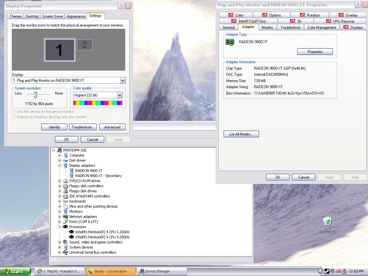Expand the Monitors node
Viewport: 368px width, 276px height.
pos(60,211)
